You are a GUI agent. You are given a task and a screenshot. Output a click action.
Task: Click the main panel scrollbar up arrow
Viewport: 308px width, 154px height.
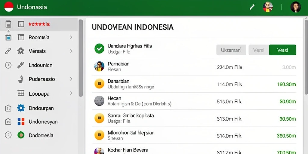coord(306,18)
